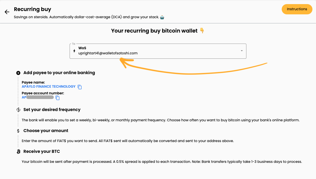Screen dimensions: 316x179
Task: Click the pointing-down hand emoji
Action: pos(202,31)
